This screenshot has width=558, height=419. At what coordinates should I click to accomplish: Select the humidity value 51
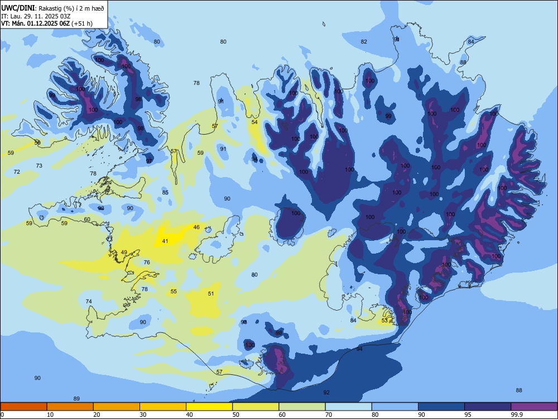click(211, 294)
